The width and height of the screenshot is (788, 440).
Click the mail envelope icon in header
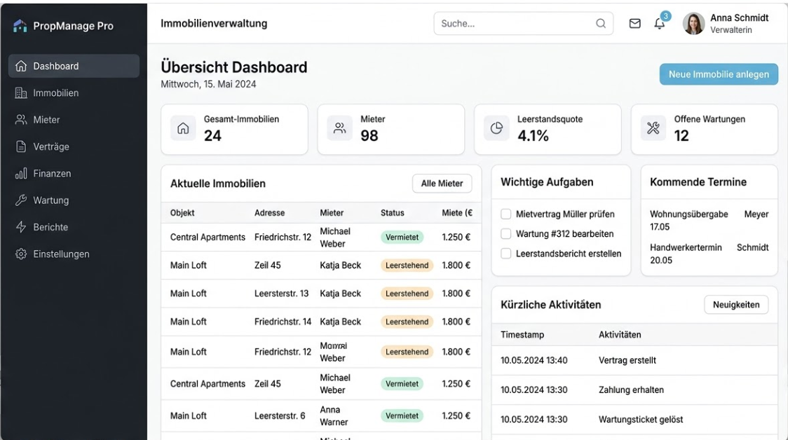pyautogui.click(x=634, y=24)
